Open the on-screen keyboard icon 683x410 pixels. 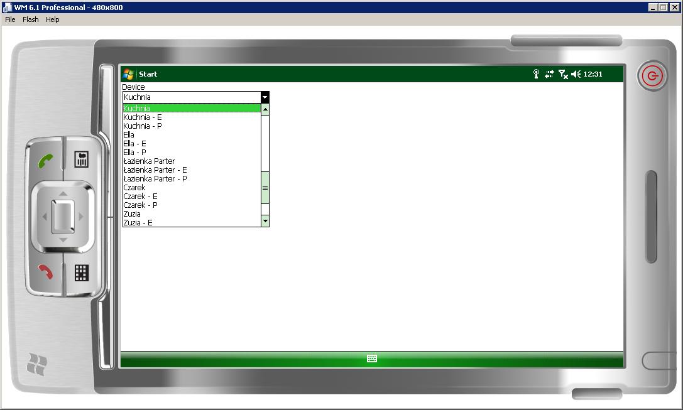point(371,359)
